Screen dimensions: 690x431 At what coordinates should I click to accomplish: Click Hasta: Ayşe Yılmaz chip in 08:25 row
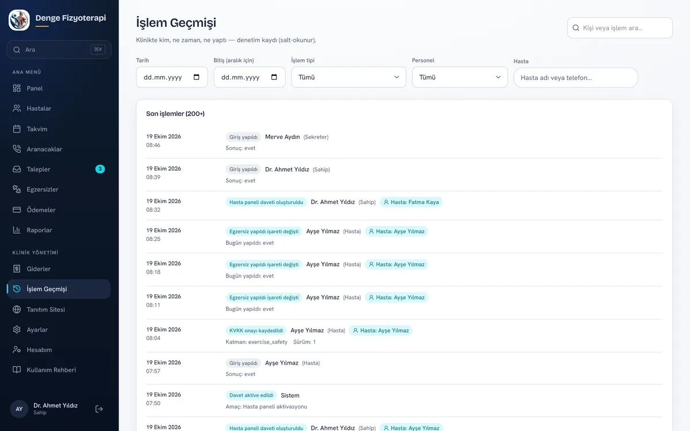click(x=397, y=232)
